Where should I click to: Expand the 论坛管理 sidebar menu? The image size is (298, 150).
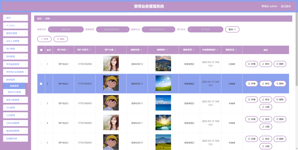15,107
